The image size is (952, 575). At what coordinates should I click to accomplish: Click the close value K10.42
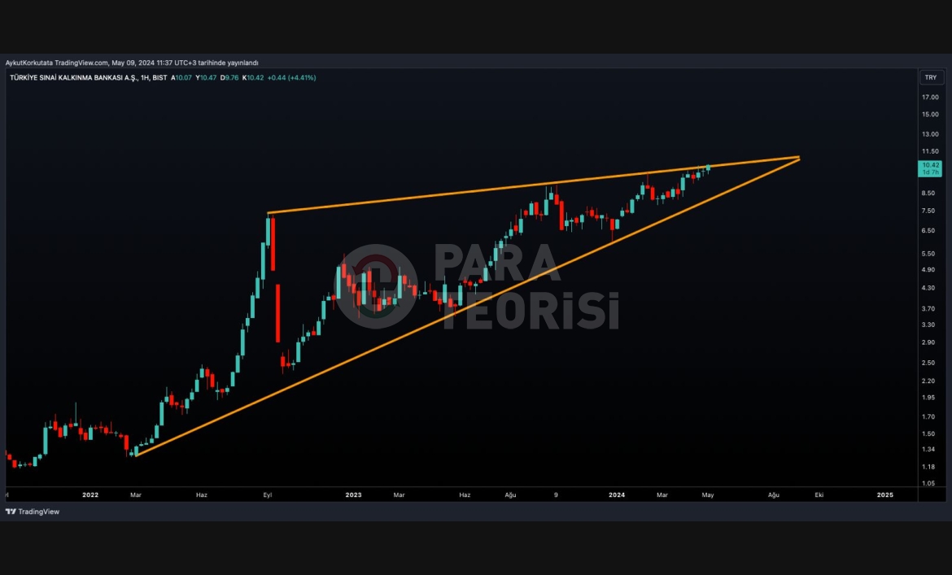pyautogui.click(x=253, y=77)
